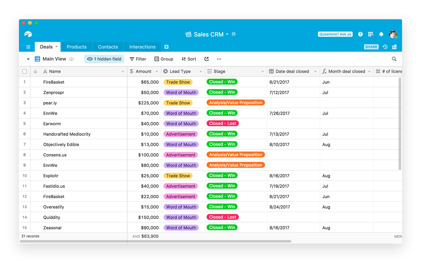This screenshot has height=270, width=421.
Task: Open the Name column dropdown
Action: coord(123,72)
